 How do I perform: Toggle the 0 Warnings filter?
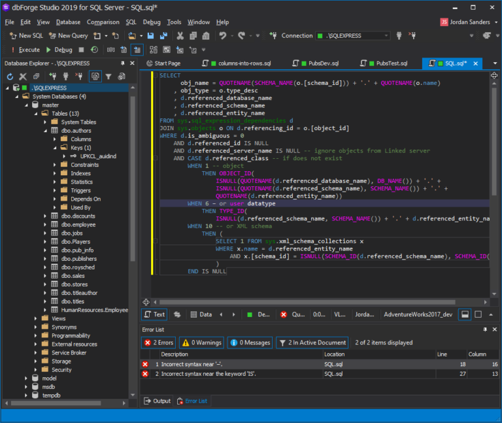pyautogui.click(x=202, y=342)
